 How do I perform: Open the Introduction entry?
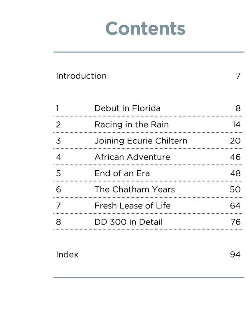click(x=81, y=76)
